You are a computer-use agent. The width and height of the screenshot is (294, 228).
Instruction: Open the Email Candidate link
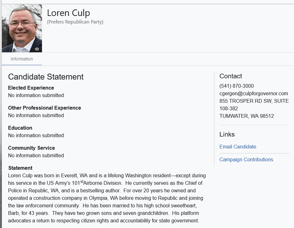tap(238, 147)
